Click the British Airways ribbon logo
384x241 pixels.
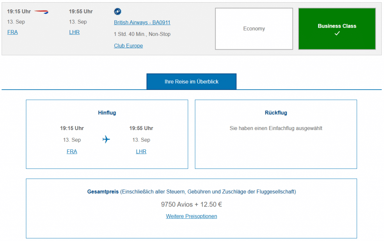(41, 12)
